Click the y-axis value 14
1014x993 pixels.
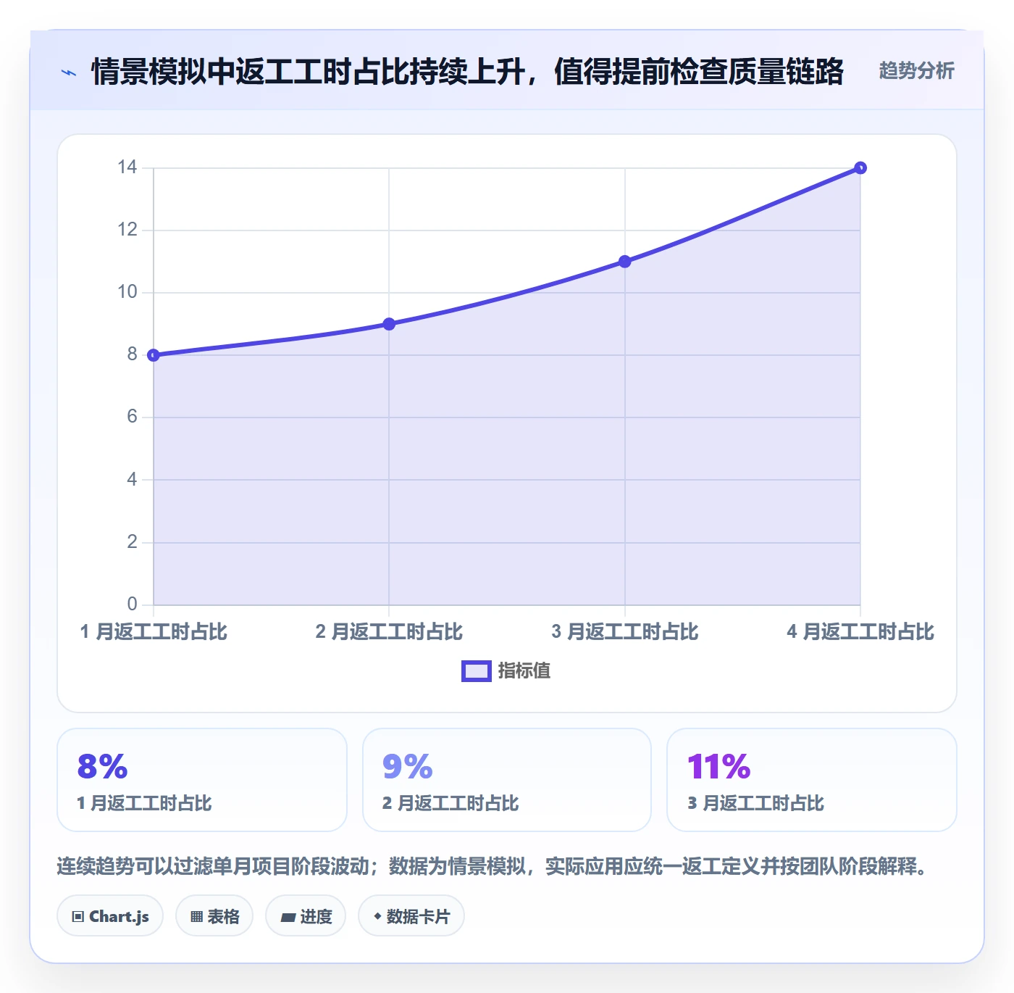click(x=127, y=167)
